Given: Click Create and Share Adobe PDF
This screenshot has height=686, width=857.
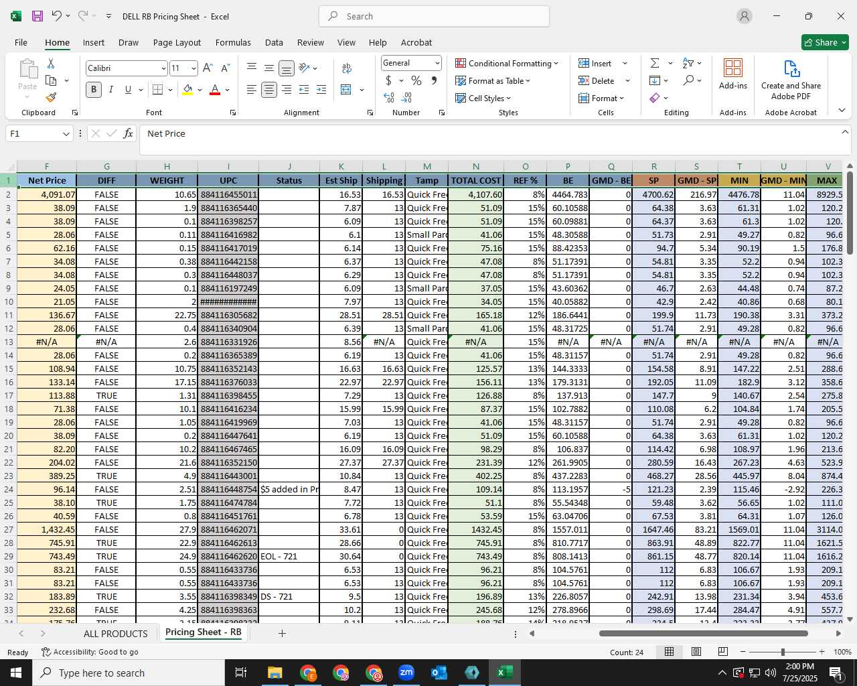Looking at the screenshot, I should [791, 80].
